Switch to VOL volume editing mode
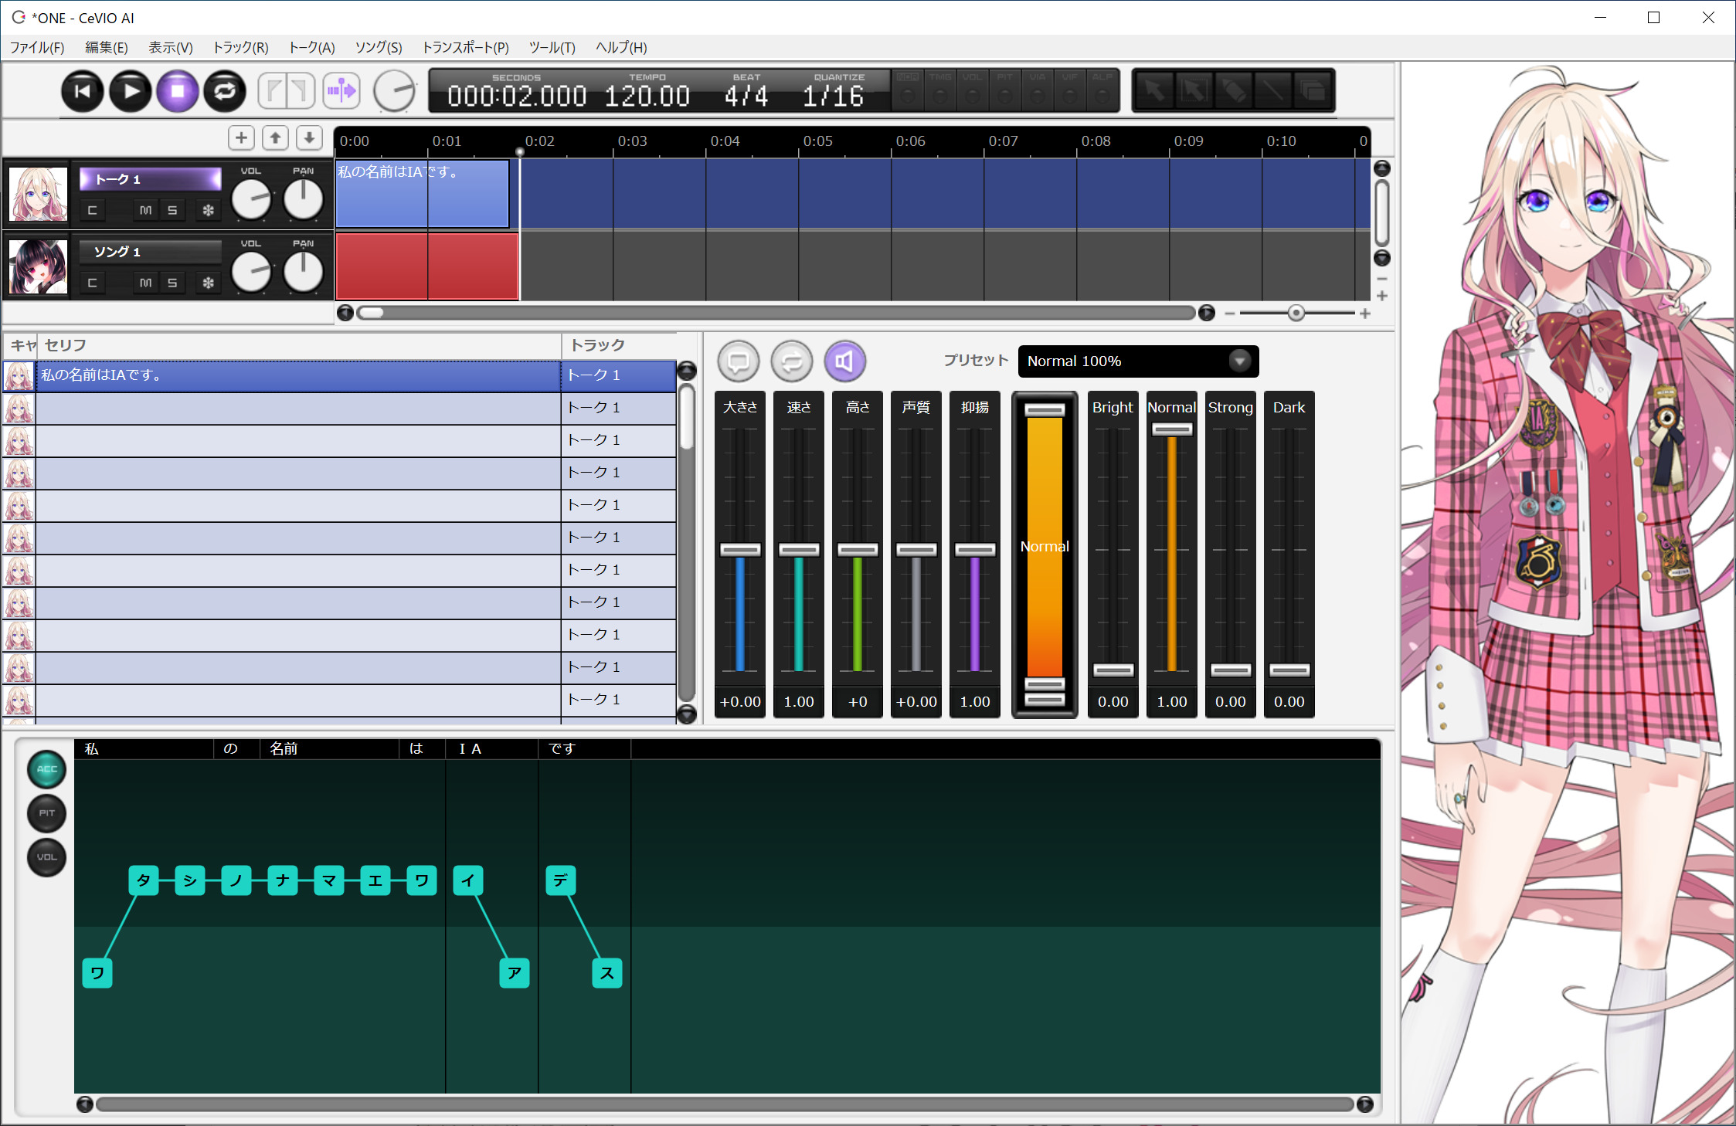This screenshot has height=1126, width=1736. coord(47,857)
